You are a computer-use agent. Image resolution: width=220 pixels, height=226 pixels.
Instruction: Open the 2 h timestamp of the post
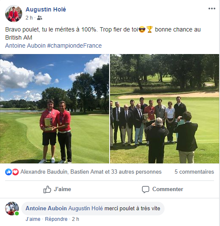[x=29, y=18]
